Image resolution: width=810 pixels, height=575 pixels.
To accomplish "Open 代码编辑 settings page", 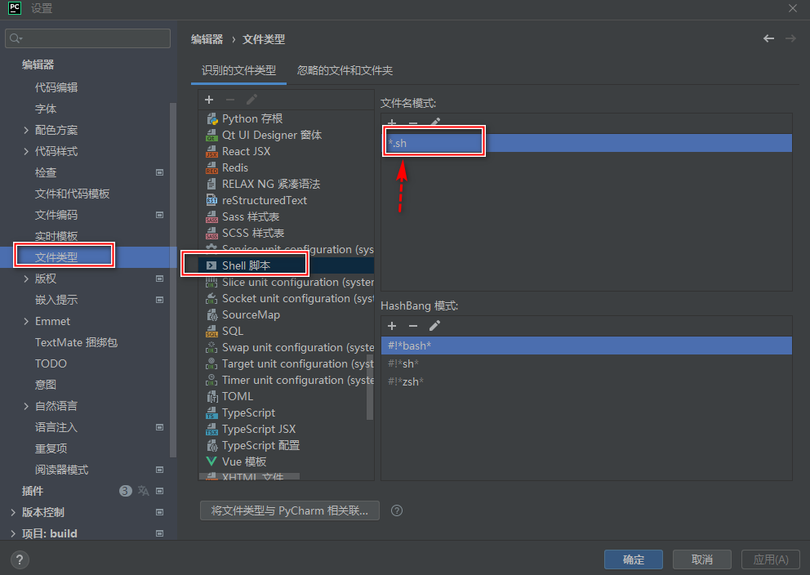I will [56, 88].
